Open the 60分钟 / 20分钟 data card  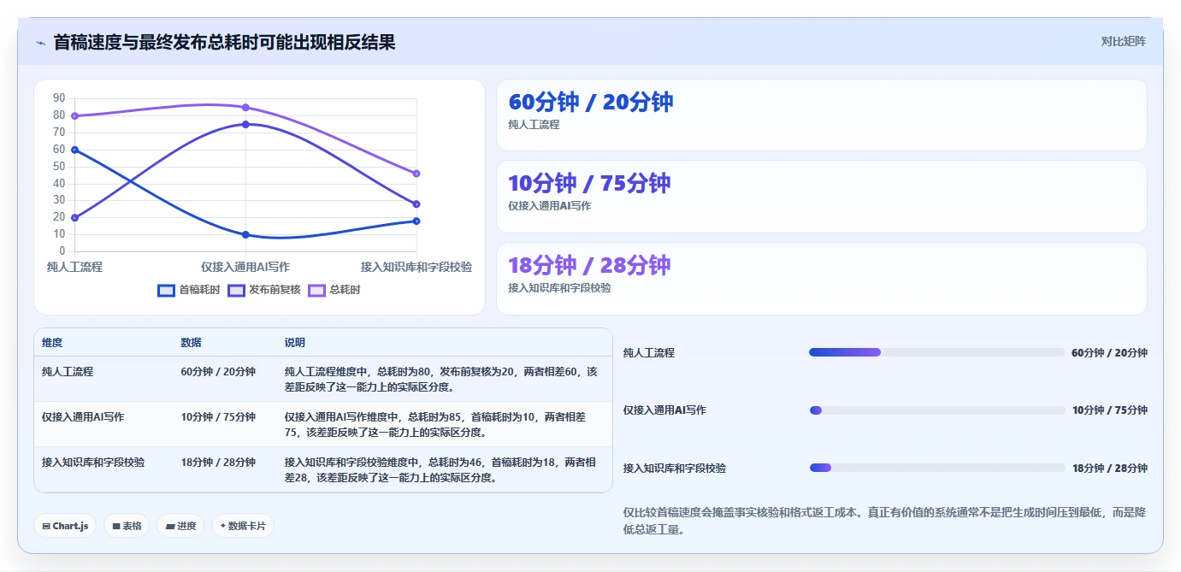coord(821,115)
